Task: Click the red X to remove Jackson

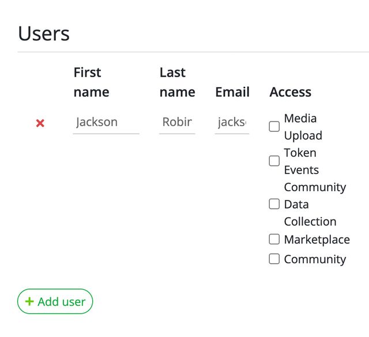Action: (x=40, y=123)
